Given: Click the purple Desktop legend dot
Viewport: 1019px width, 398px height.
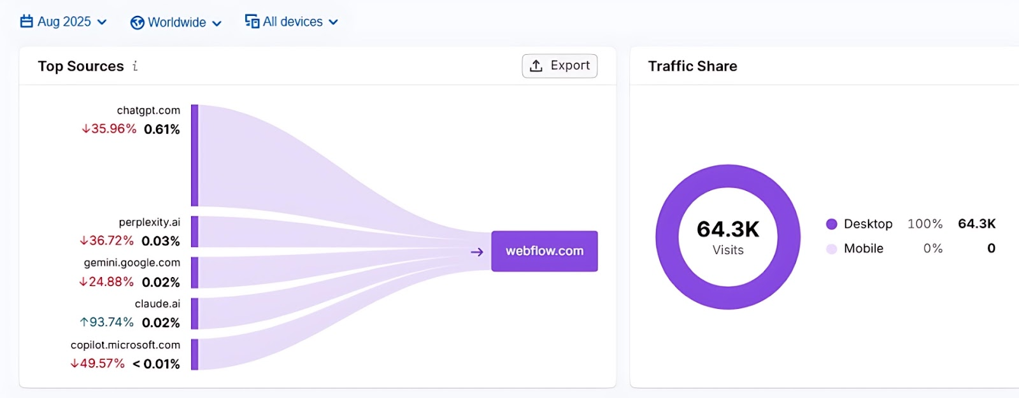Looking at the screenshot, I should tap(831, 224).
